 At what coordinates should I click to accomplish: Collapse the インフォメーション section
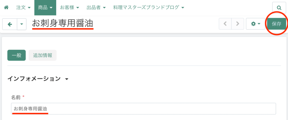67,79
